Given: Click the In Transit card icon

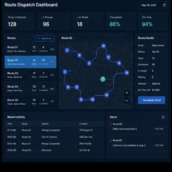Looking at the screenshot, I should 77,17.
